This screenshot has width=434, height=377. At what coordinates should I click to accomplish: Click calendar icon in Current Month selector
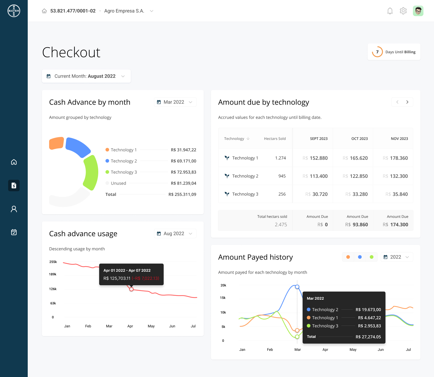[x=49, y=76]
